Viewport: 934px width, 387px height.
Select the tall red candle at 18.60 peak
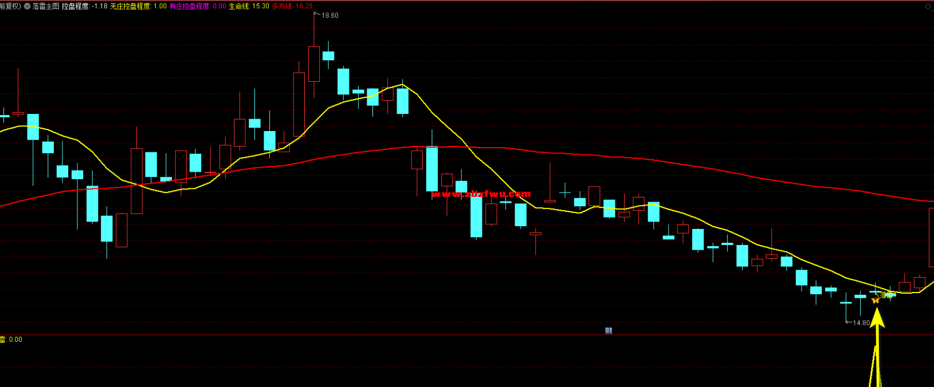[x=313, y=64]
